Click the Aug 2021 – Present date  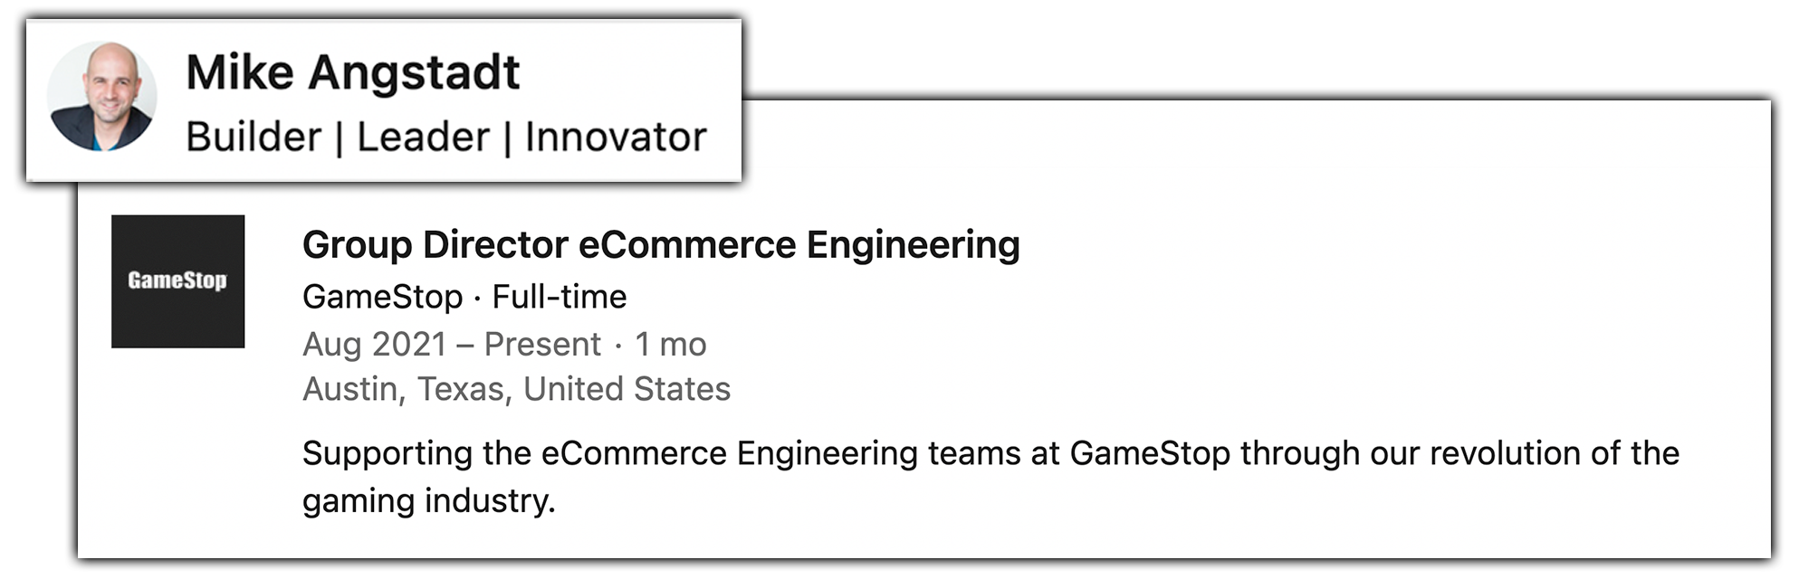tap(451, 344)
